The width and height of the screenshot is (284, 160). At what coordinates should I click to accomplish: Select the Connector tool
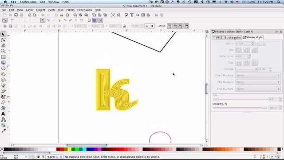tap(3, 120)
